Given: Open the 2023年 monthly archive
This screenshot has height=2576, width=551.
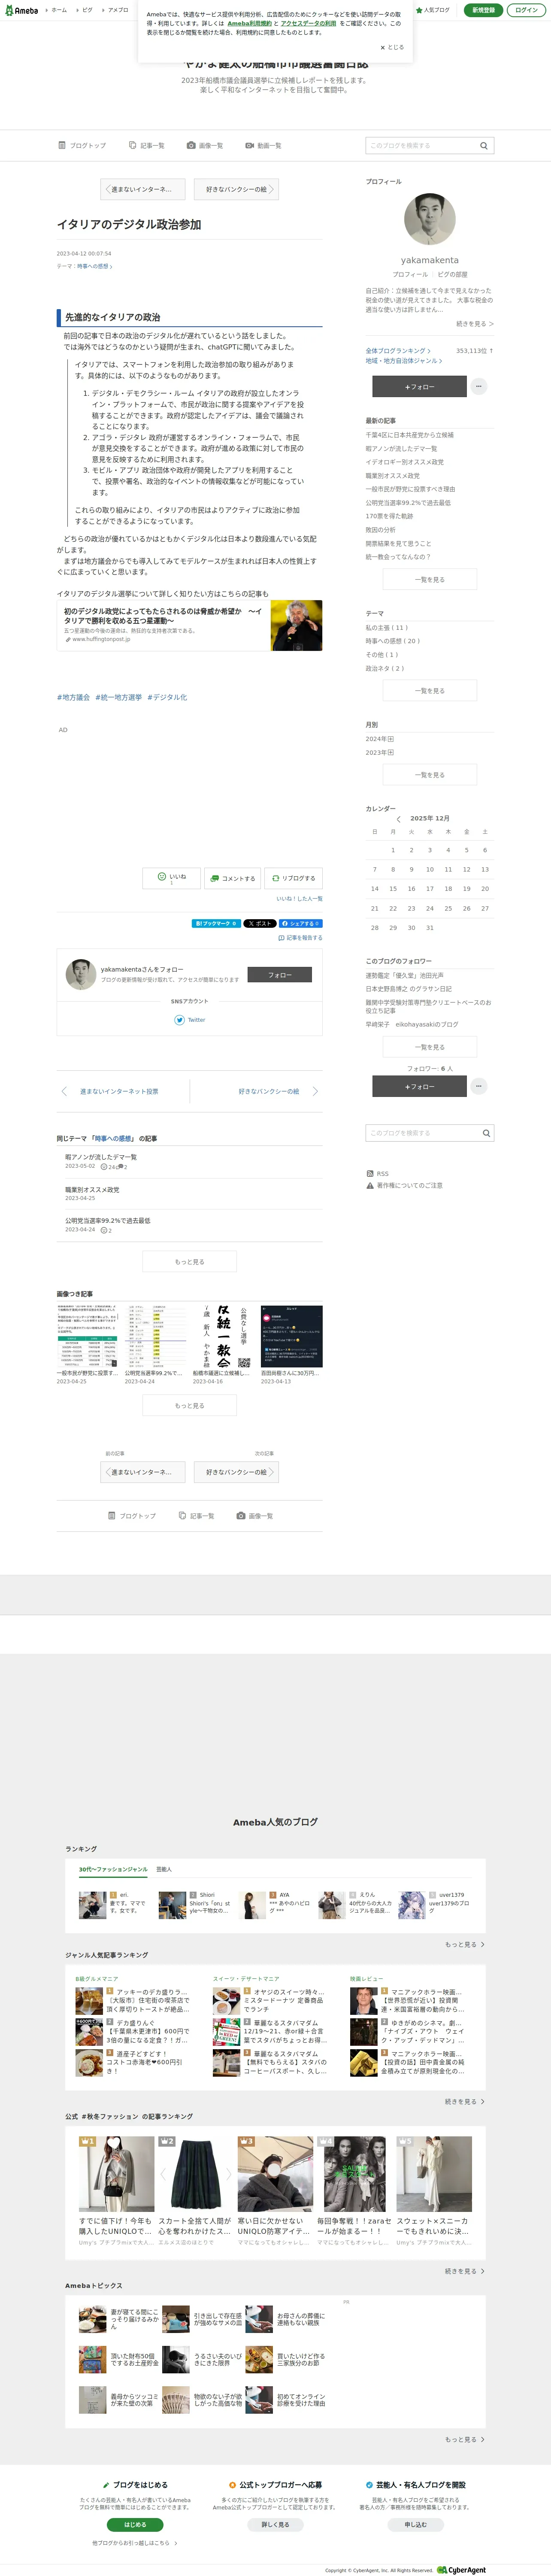Looking at the screenshot, I should coord(380,753).
